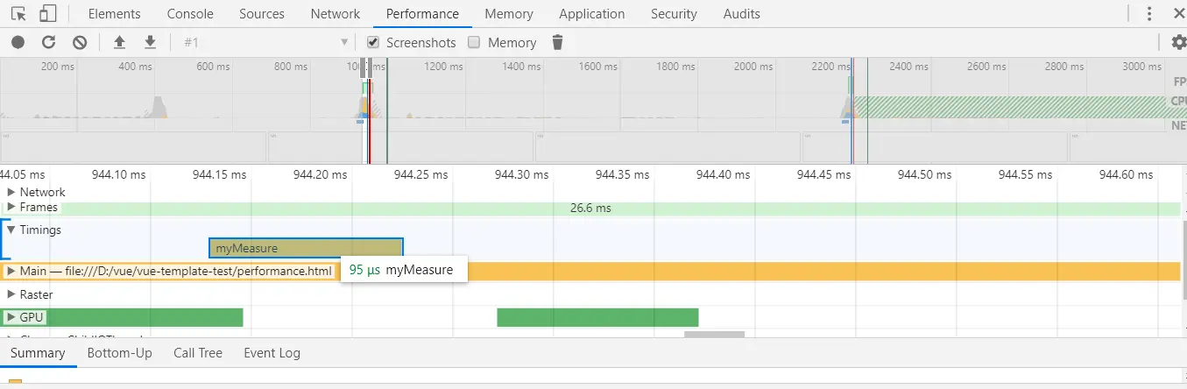Open the Bottom-Up tab
The height and width of the screenshot is (389, 1187).
(119, 353)
